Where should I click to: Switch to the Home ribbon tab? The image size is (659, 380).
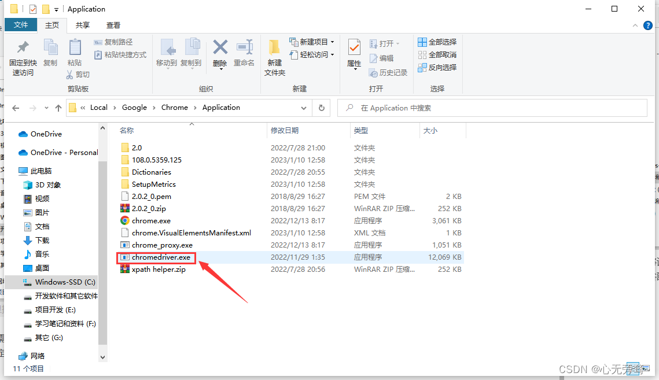[51, 25]
